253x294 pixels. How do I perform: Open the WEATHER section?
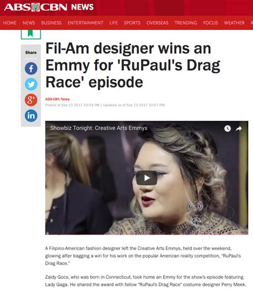click(x=234, y=23)
